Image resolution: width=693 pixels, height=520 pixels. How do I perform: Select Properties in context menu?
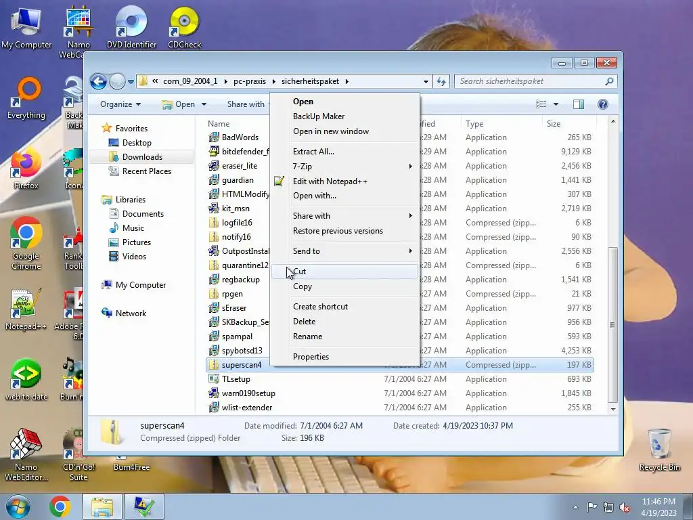tap(344, 357)
